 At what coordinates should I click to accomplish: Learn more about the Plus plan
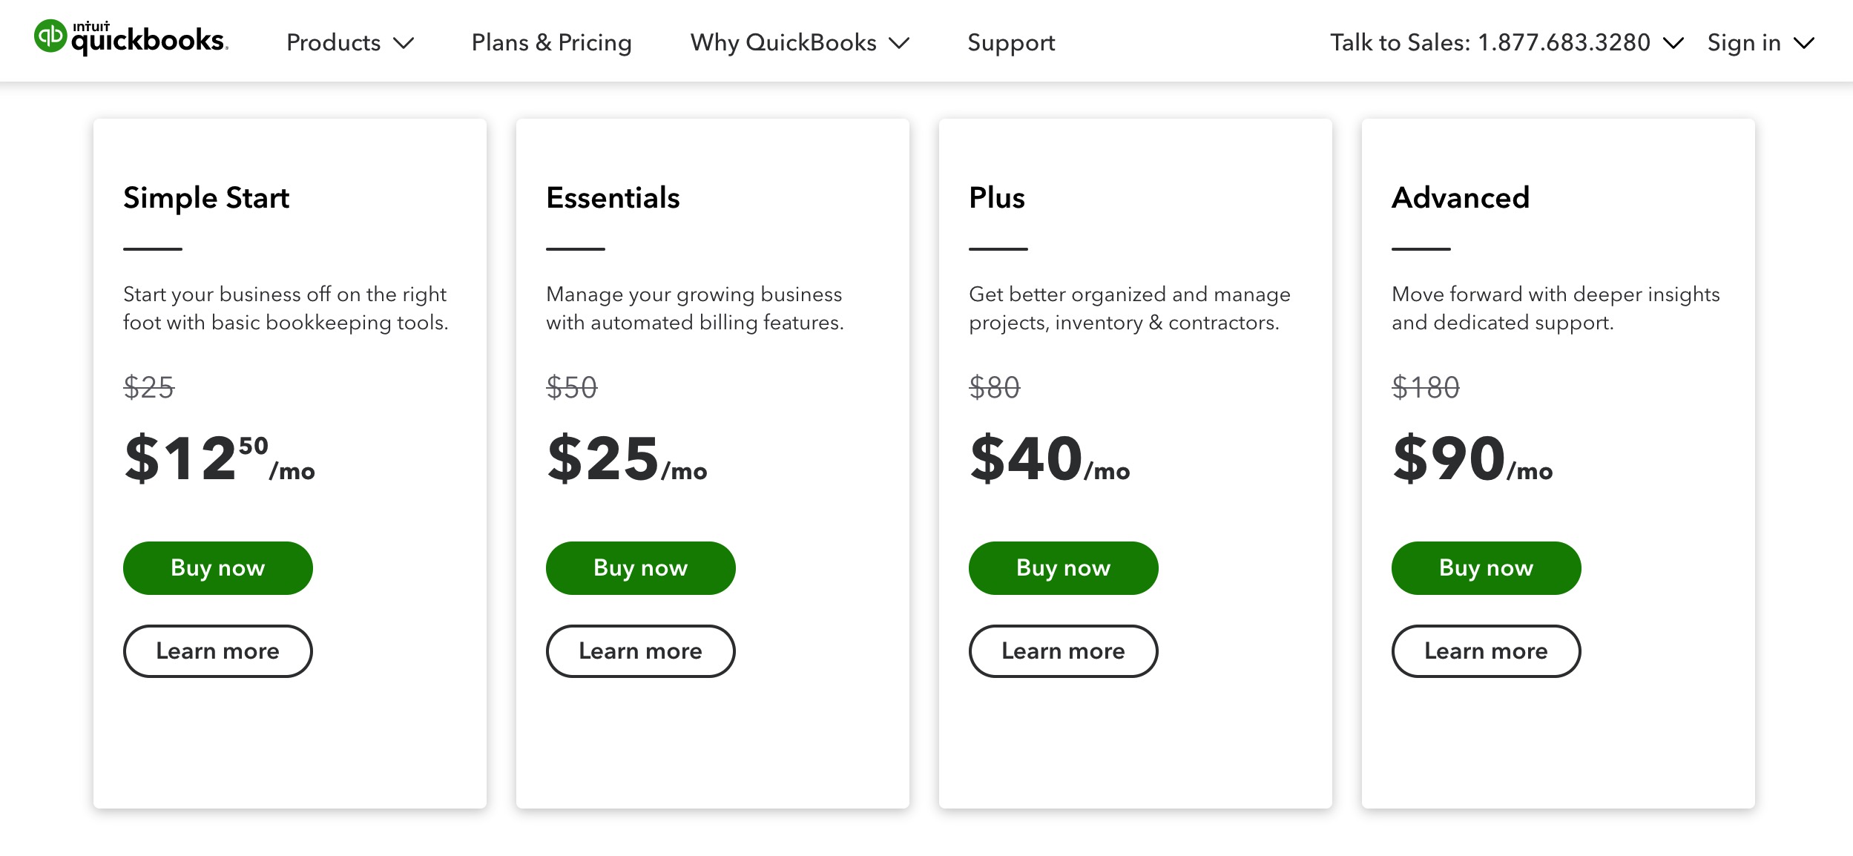1063,651
